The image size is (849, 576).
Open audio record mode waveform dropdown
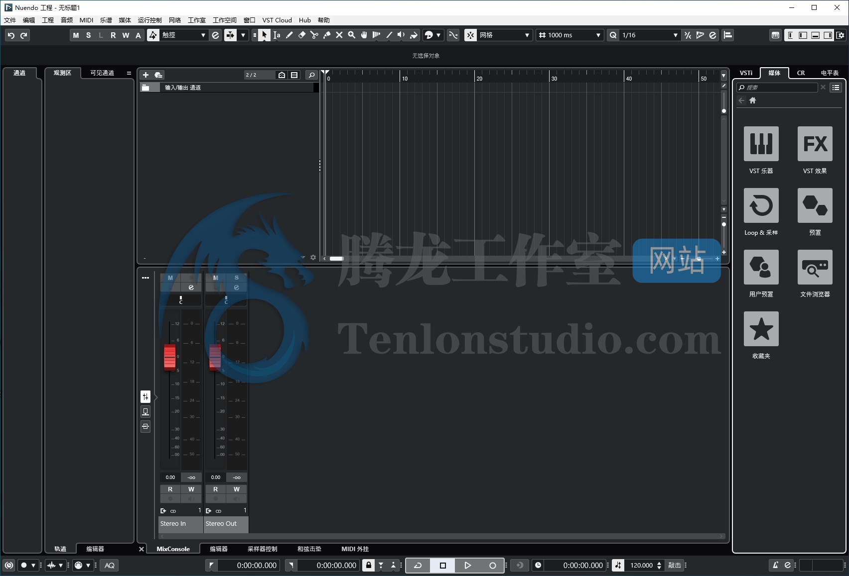(x=61, y=565)
